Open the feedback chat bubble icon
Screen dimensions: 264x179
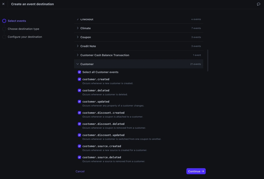pos(258,4)
